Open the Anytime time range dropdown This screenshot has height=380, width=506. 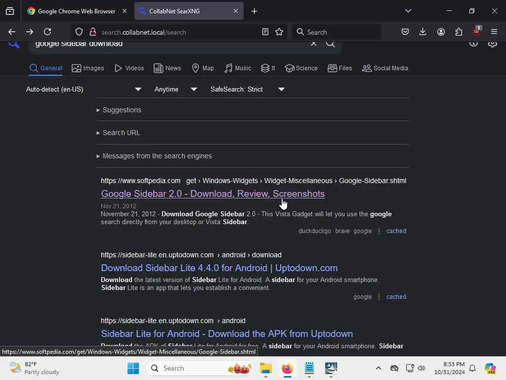(x=175, y=89)
